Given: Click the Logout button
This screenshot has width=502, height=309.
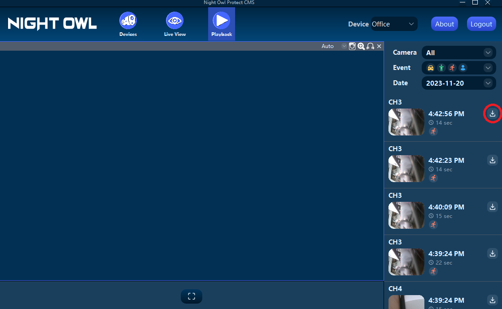Looking at the screenshot, I should coord(481,24).
